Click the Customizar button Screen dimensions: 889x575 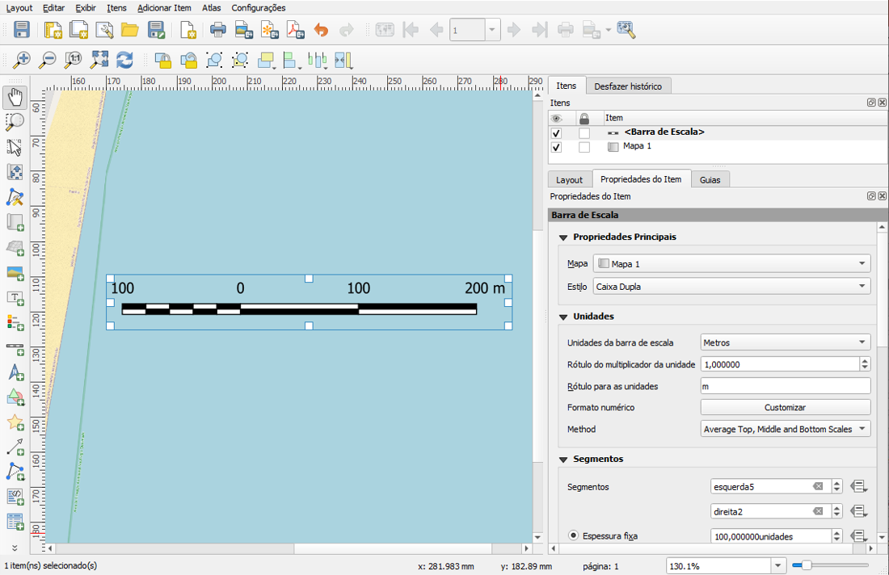785,408
